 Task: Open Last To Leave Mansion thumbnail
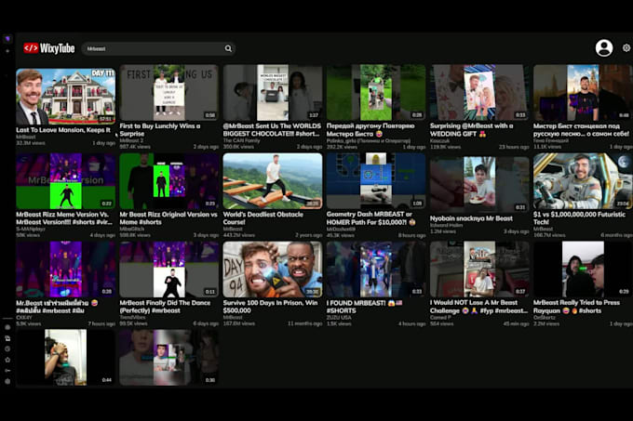click(x=65, y=97)
